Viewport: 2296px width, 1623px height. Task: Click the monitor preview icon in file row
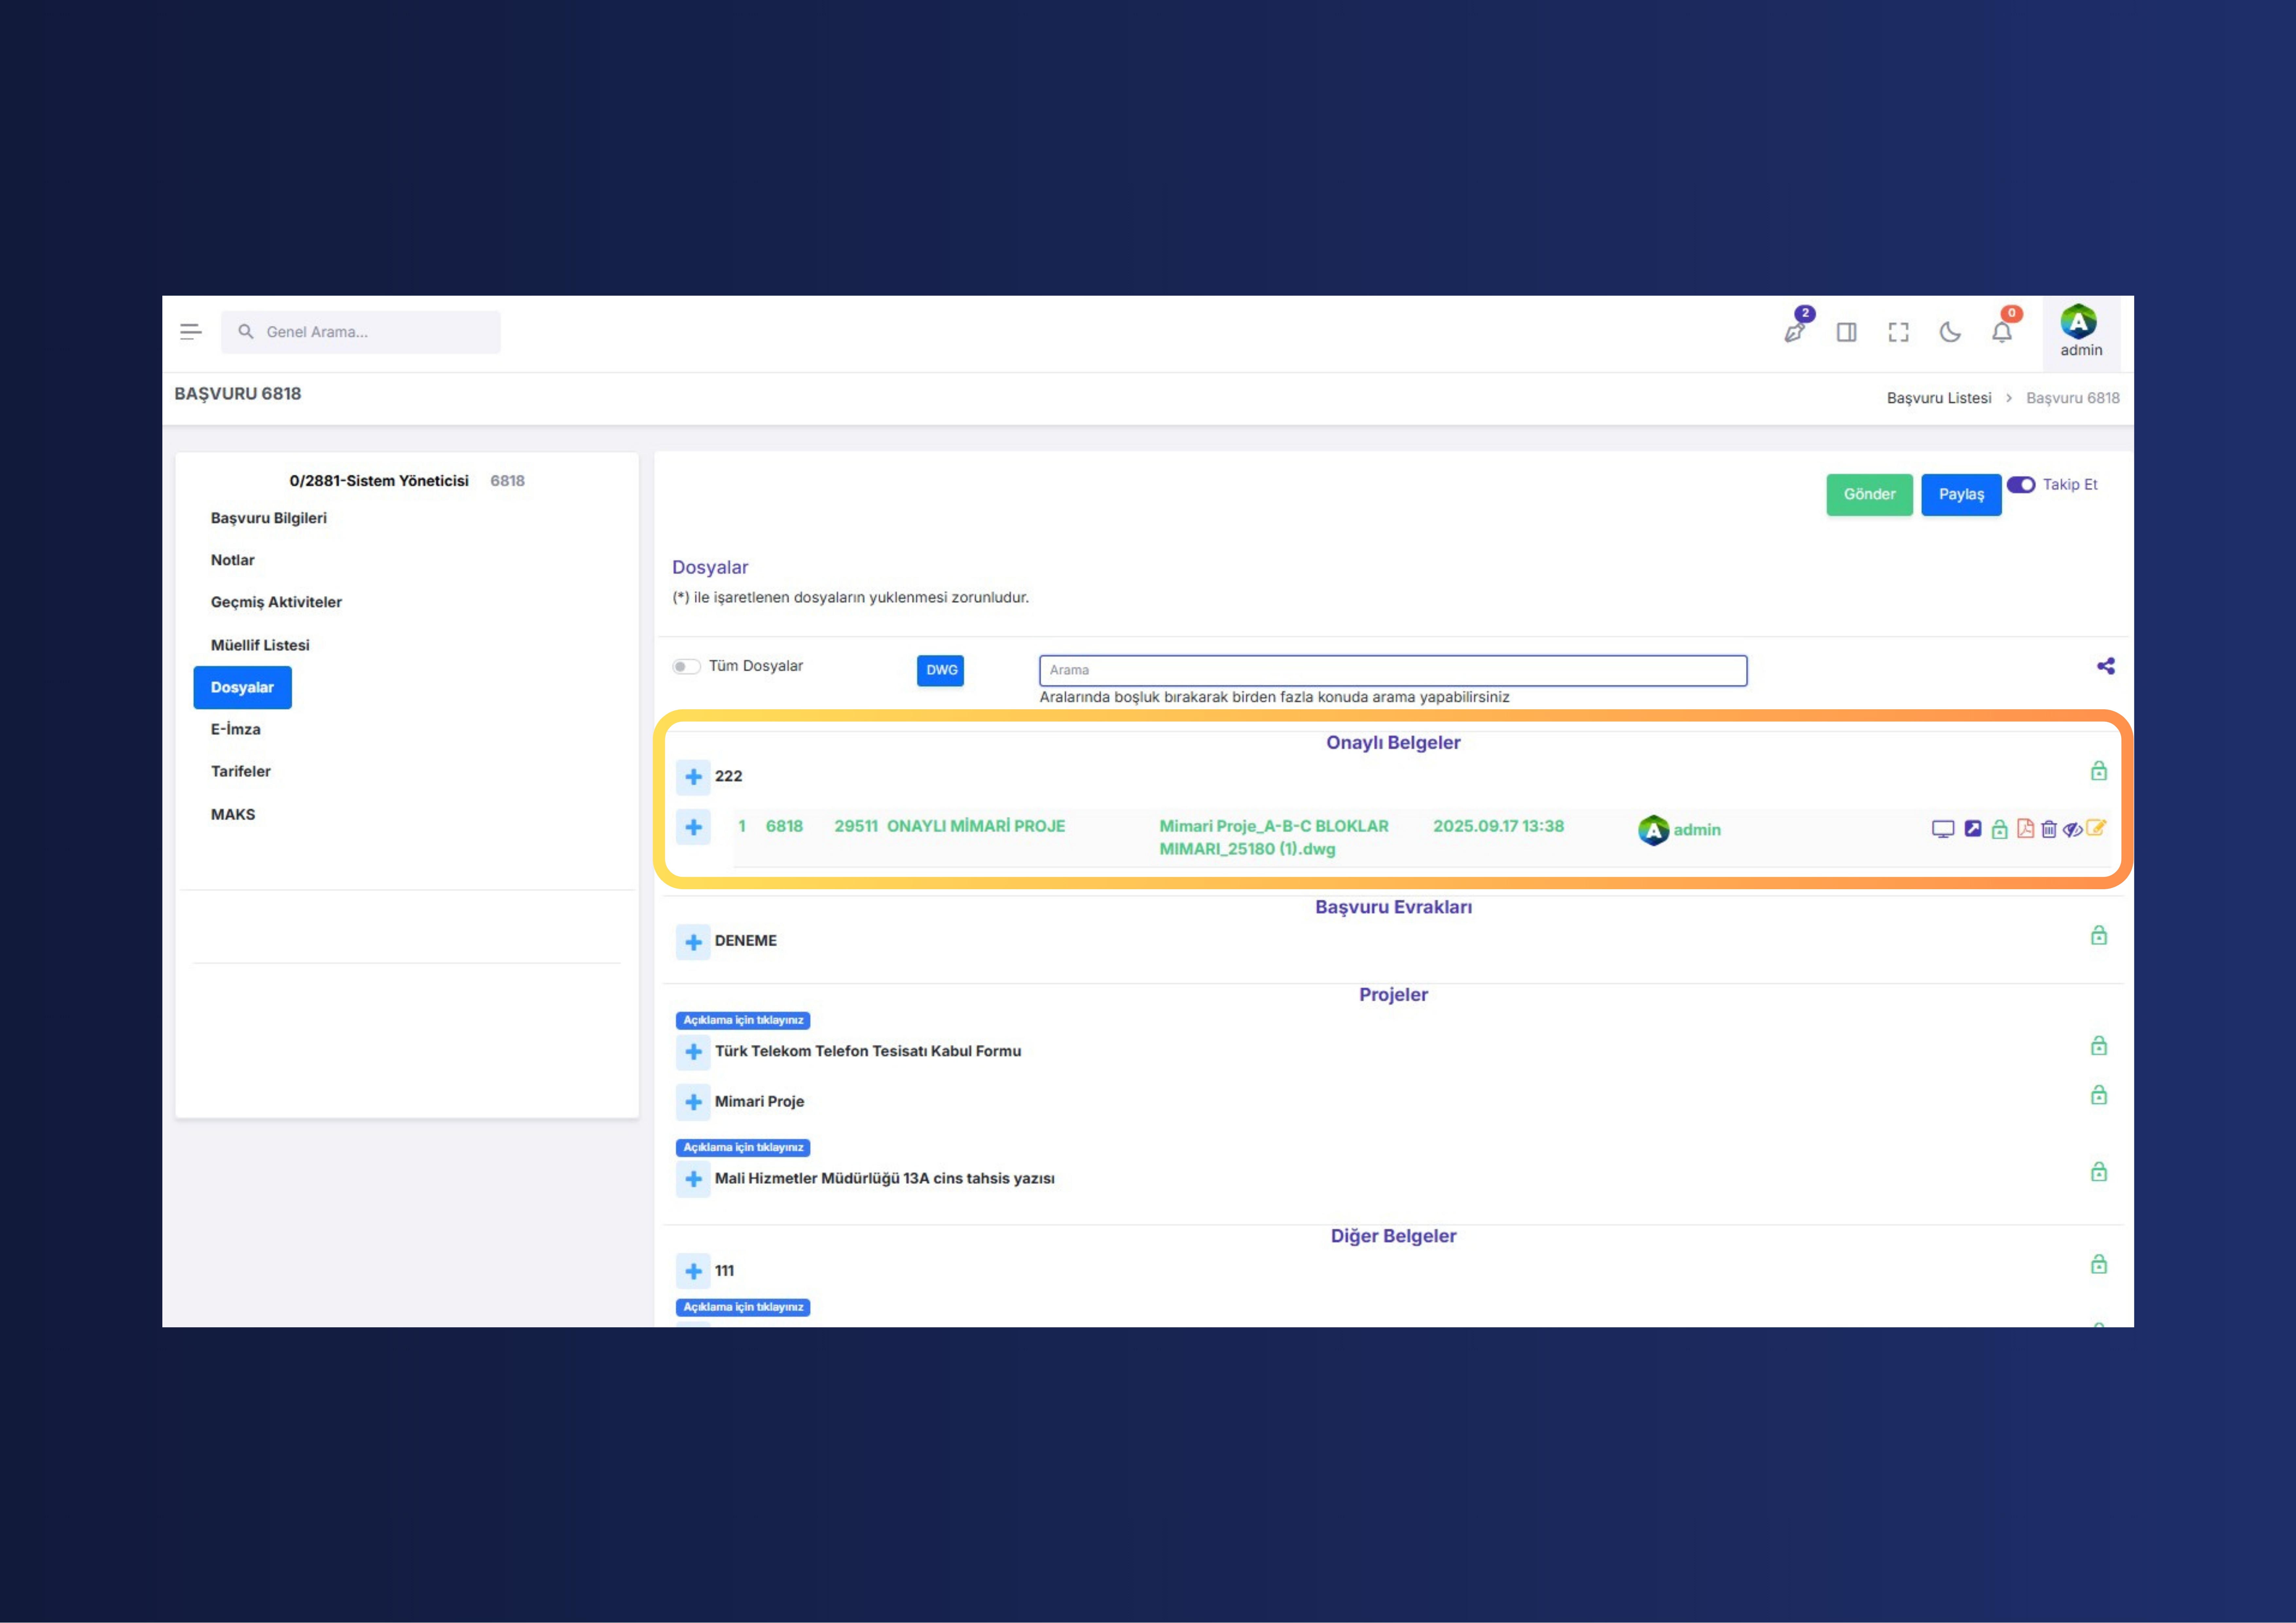1943,829
